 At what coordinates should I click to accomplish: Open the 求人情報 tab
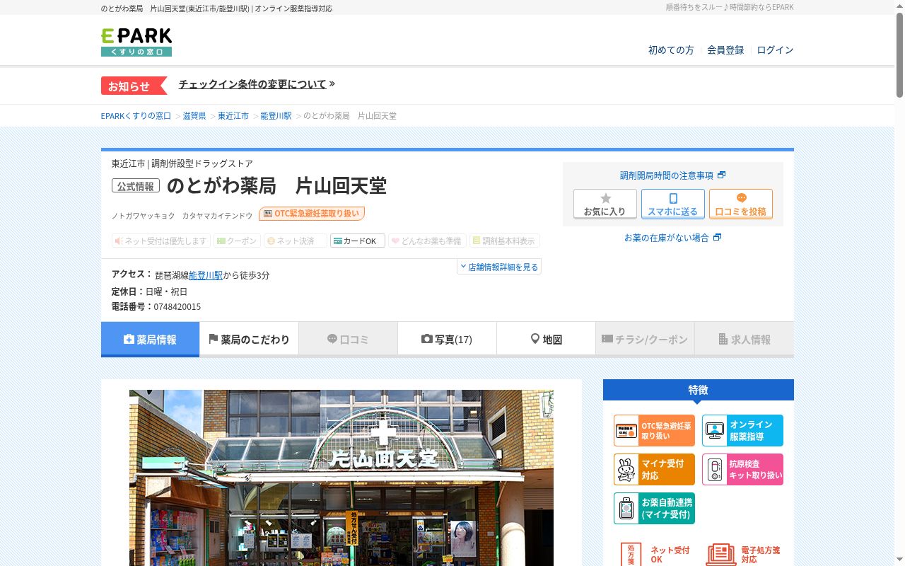745,339
